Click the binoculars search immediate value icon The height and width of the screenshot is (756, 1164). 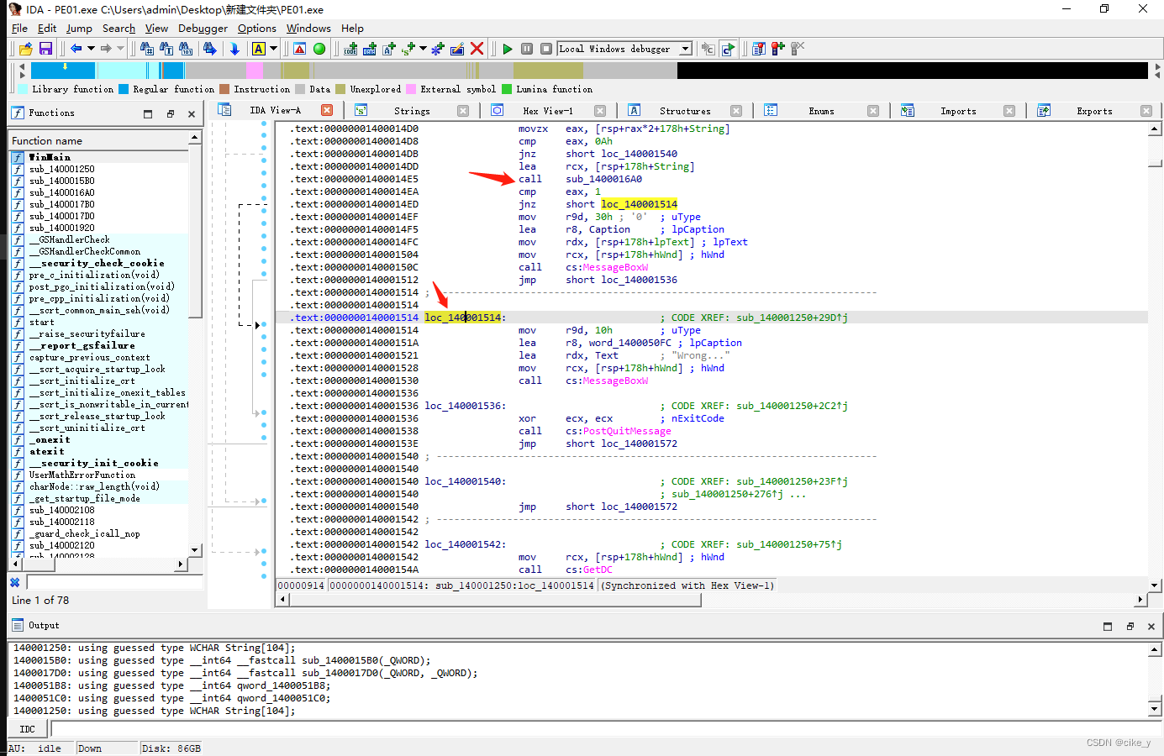pos(146,49)
